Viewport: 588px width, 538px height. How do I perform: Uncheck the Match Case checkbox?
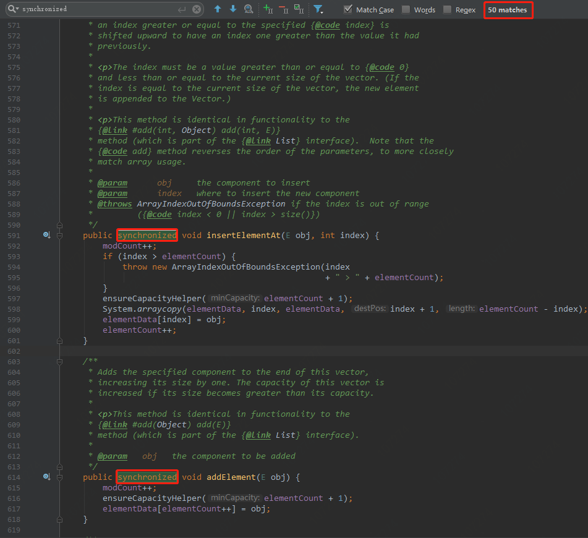[x=348, y=9]
